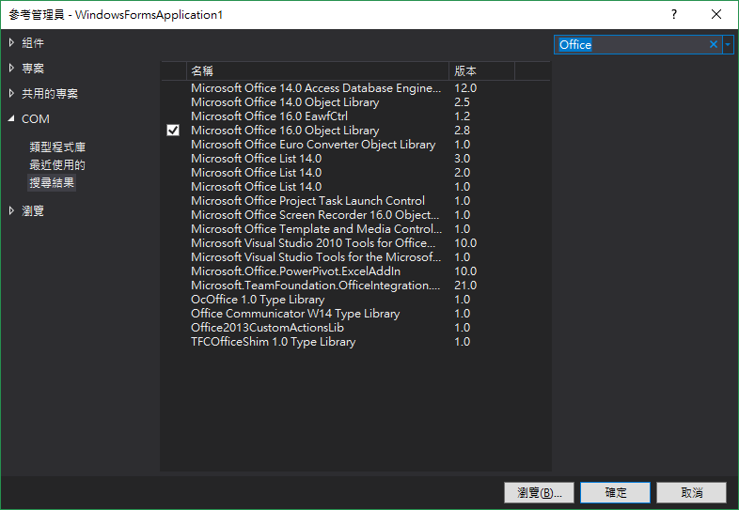This screenshot has height=510, width=739.
Task: Select Office2013CustomActionsLib row
Action: point(355,328)
